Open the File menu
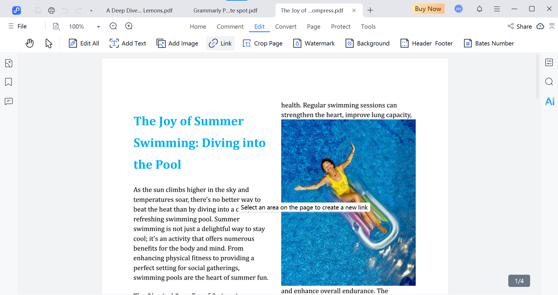 coord(18,26)
